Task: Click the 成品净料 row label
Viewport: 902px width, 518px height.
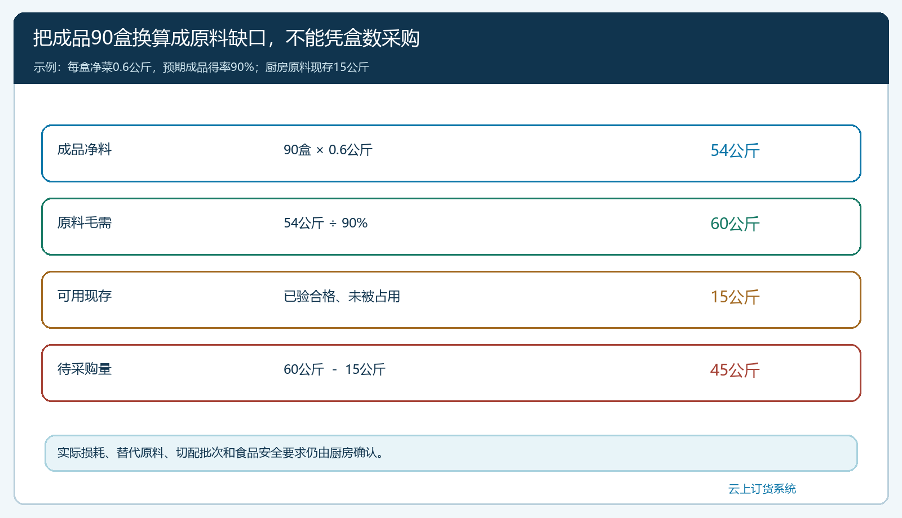Action: point(85,150)
